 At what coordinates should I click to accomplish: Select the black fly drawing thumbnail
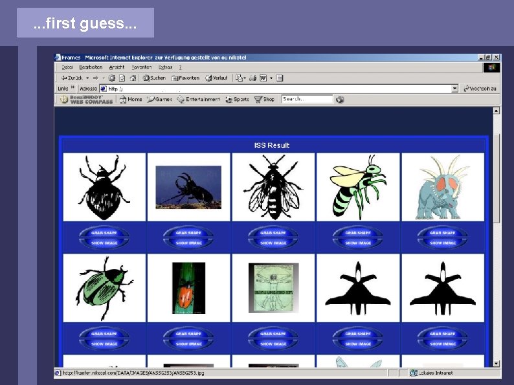click(273, 187)
